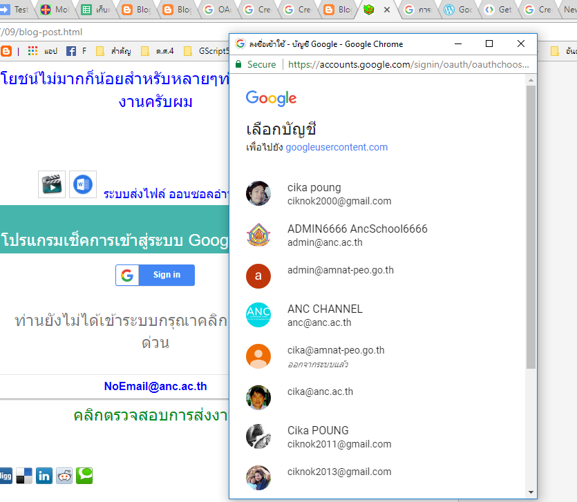Share via the Digg icon

click(6, 476)
